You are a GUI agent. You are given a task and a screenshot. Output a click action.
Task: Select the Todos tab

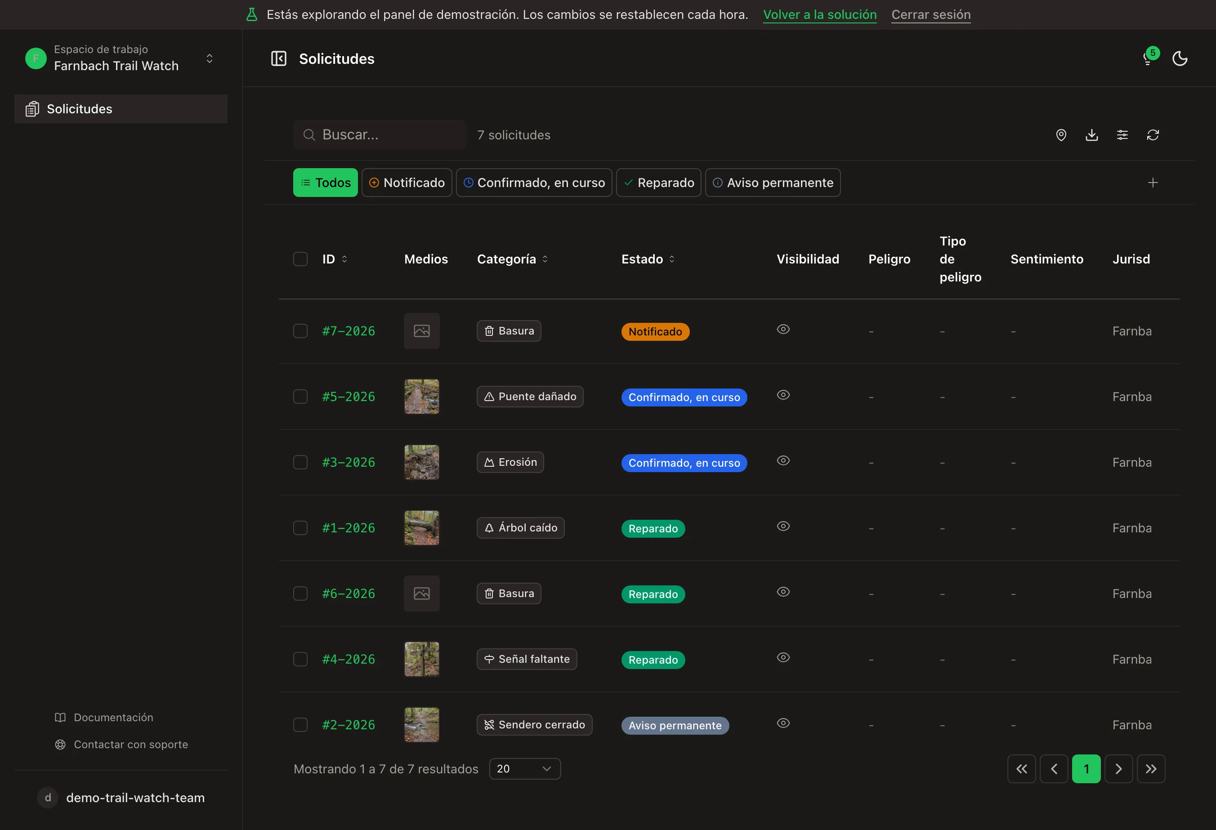click(x=325, y=183)
